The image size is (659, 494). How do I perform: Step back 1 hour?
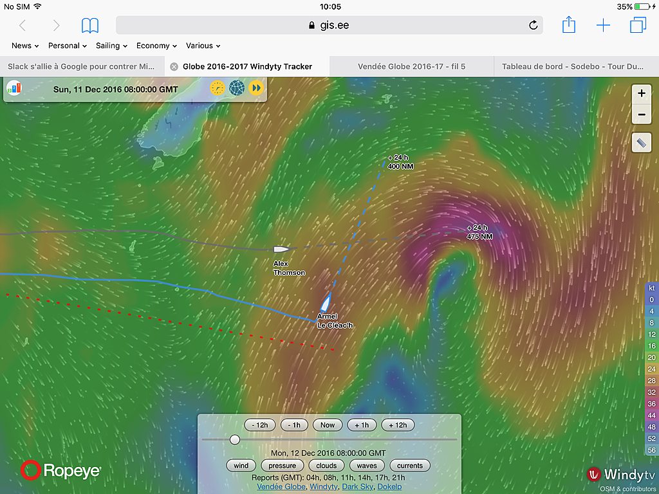tap(294, 425)
